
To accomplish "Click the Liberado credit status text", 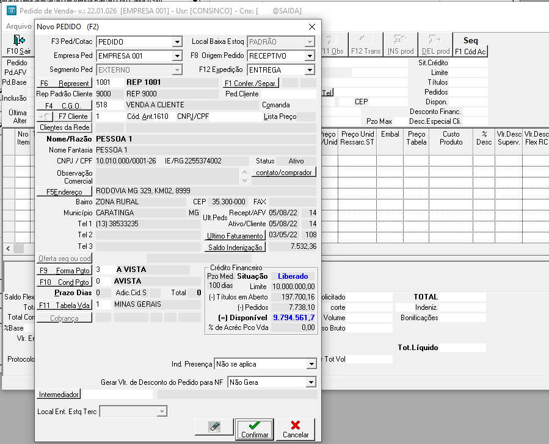I will [x=293, y=276].
